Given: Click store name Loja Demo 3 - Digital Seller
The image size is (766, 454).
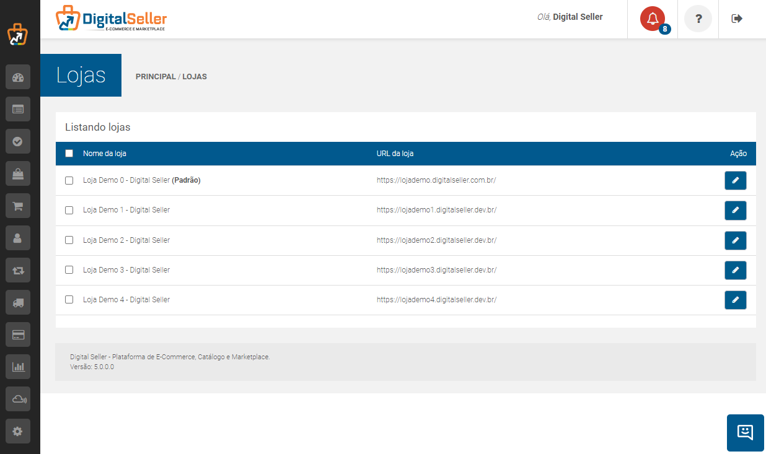Looking at the screenshot, I should (x=126, y=269).
